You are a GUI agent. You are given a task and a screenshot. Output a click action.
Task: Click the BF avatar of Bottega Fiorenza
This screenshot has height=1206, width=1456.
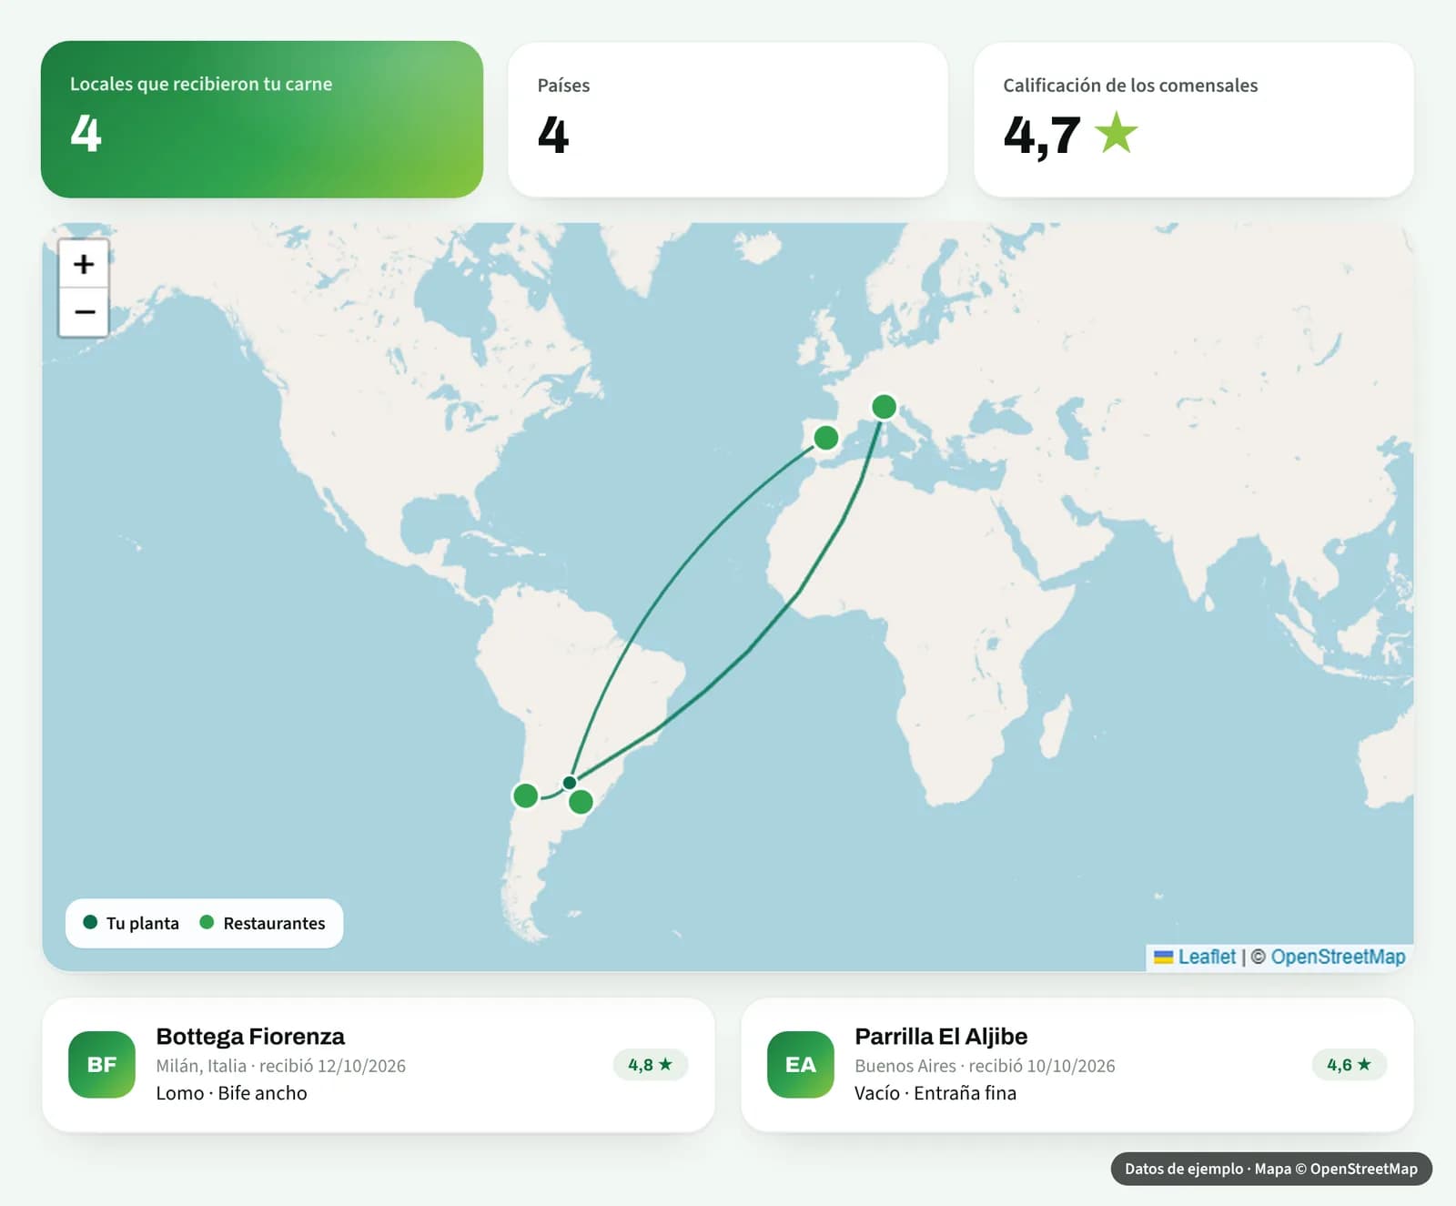(x=102, y=1064)
